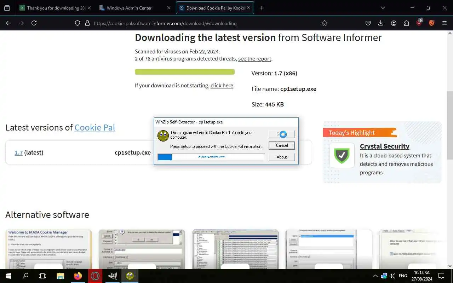This screenshot has height=283, width=453.
Task: Open the Firefox application menu
Action: point(445,23)
